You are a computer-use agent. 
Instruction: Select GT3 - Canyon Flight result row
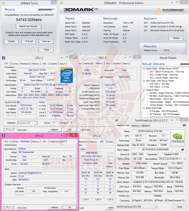(x=164, y=78)
